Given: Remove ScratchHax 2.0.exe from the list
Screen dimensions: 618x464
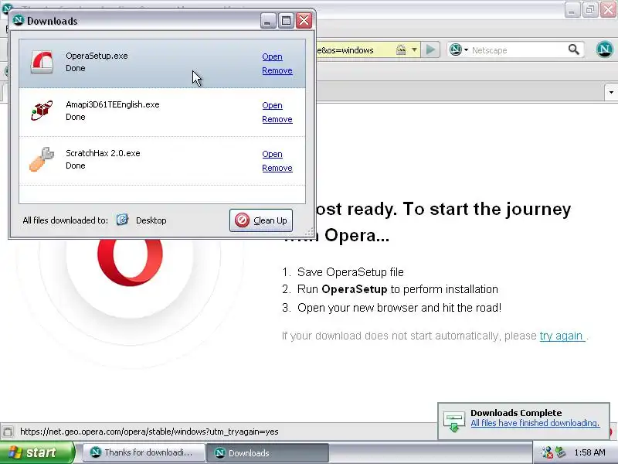Looking at the screenshot, I should (277, 168).
